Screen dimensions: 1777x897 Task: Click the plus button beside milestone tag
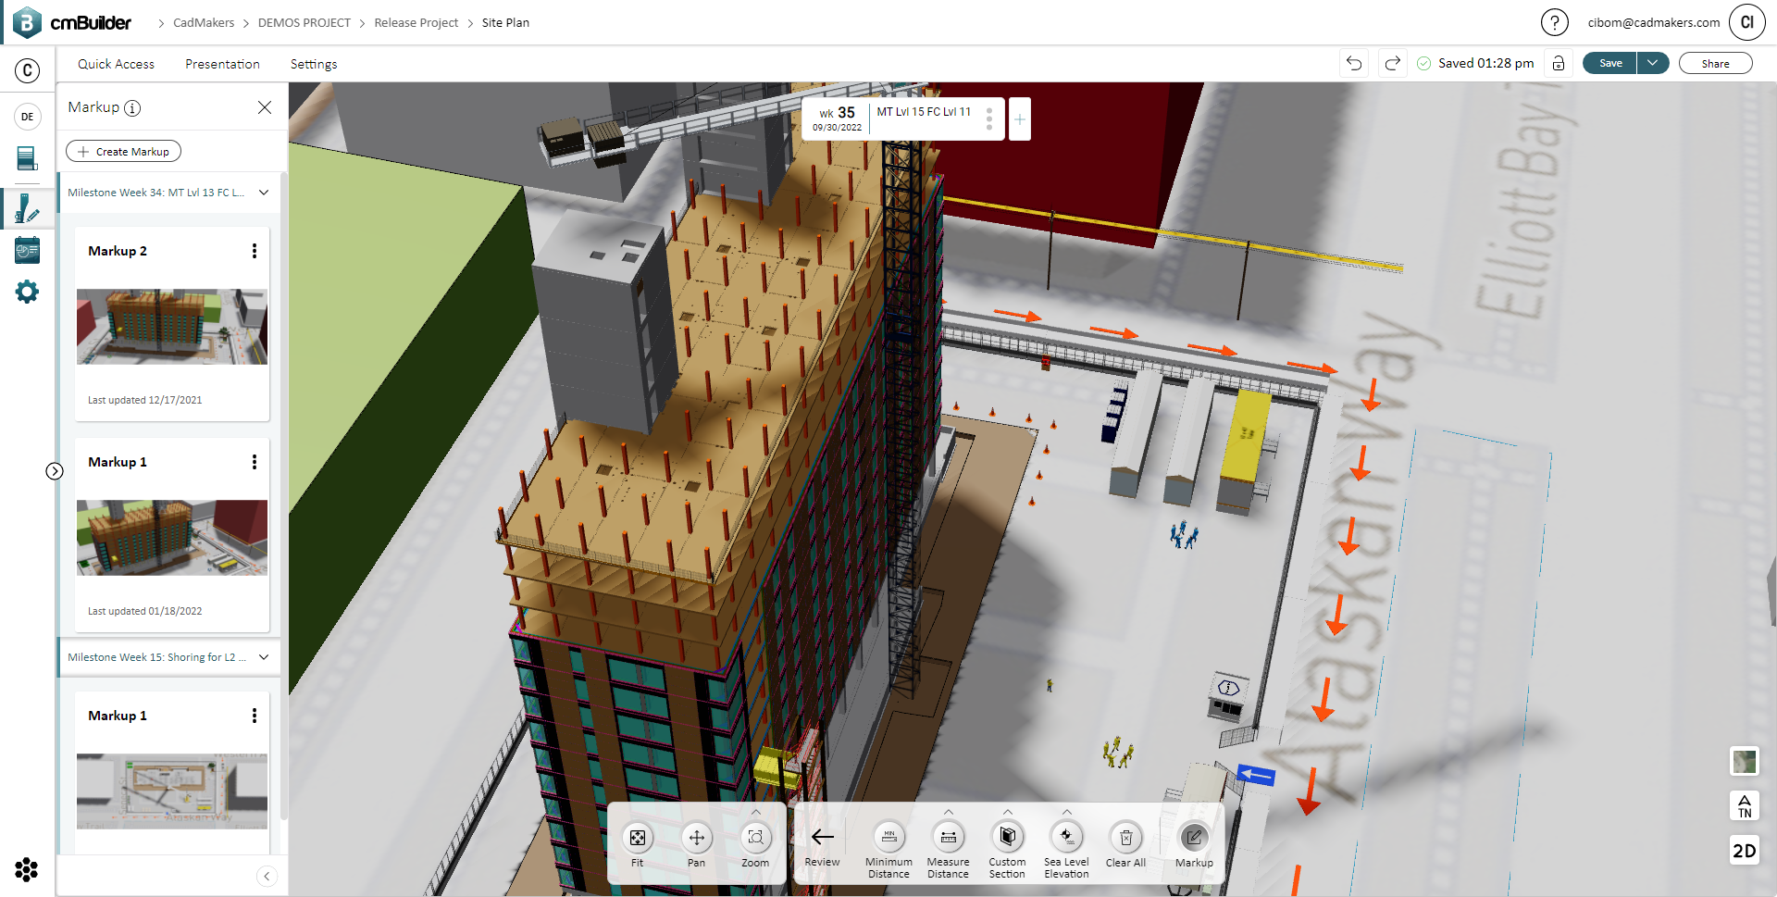click(x=1019, y=118)
